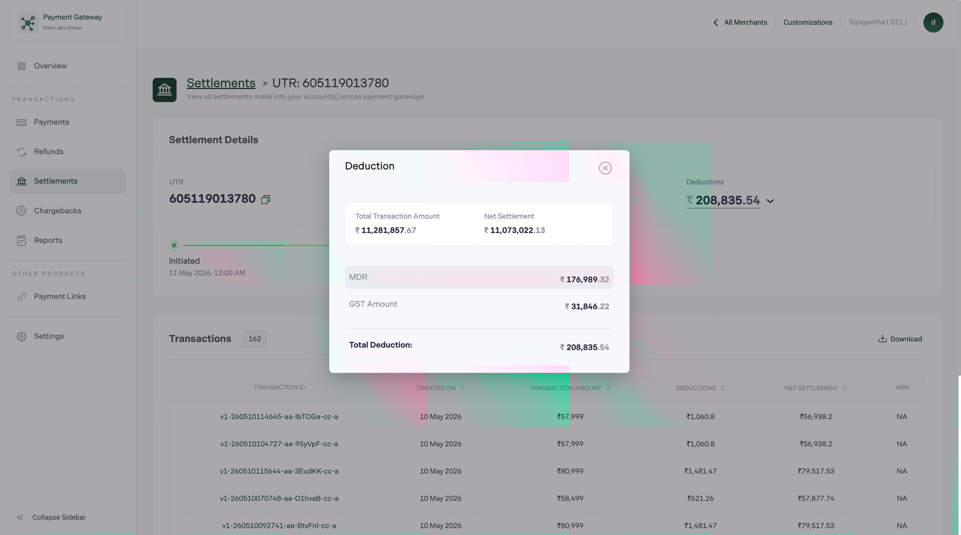Open the Overview grid icon

(x=22, y=66)
